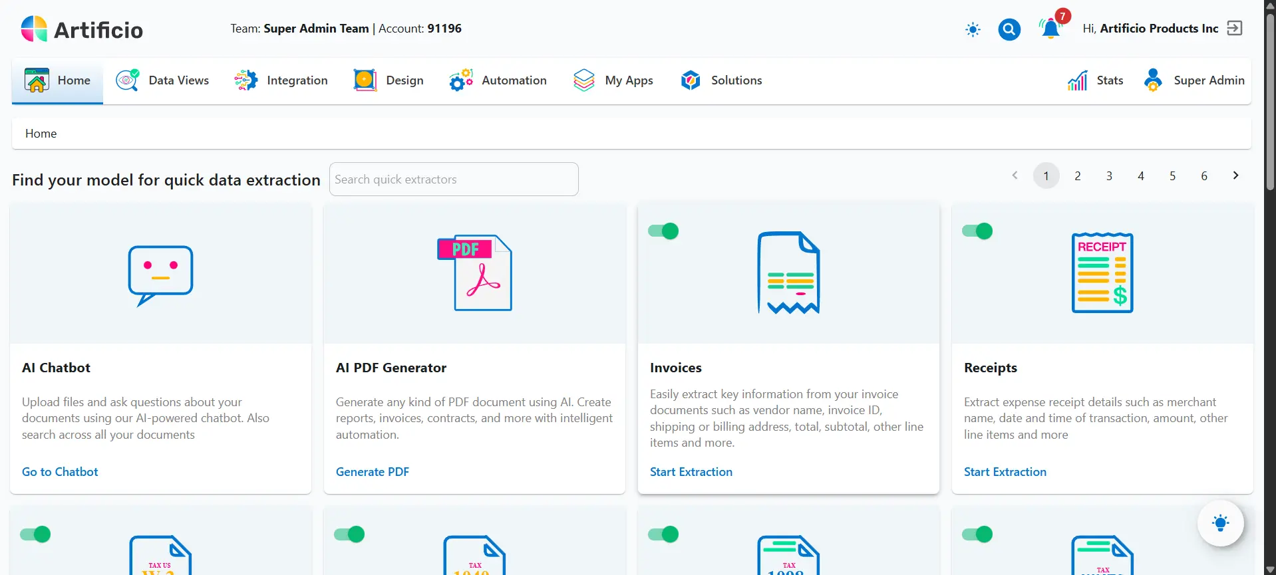Open the Solutions menu
Screen dimensions: 1276x575
pos(720,80)
